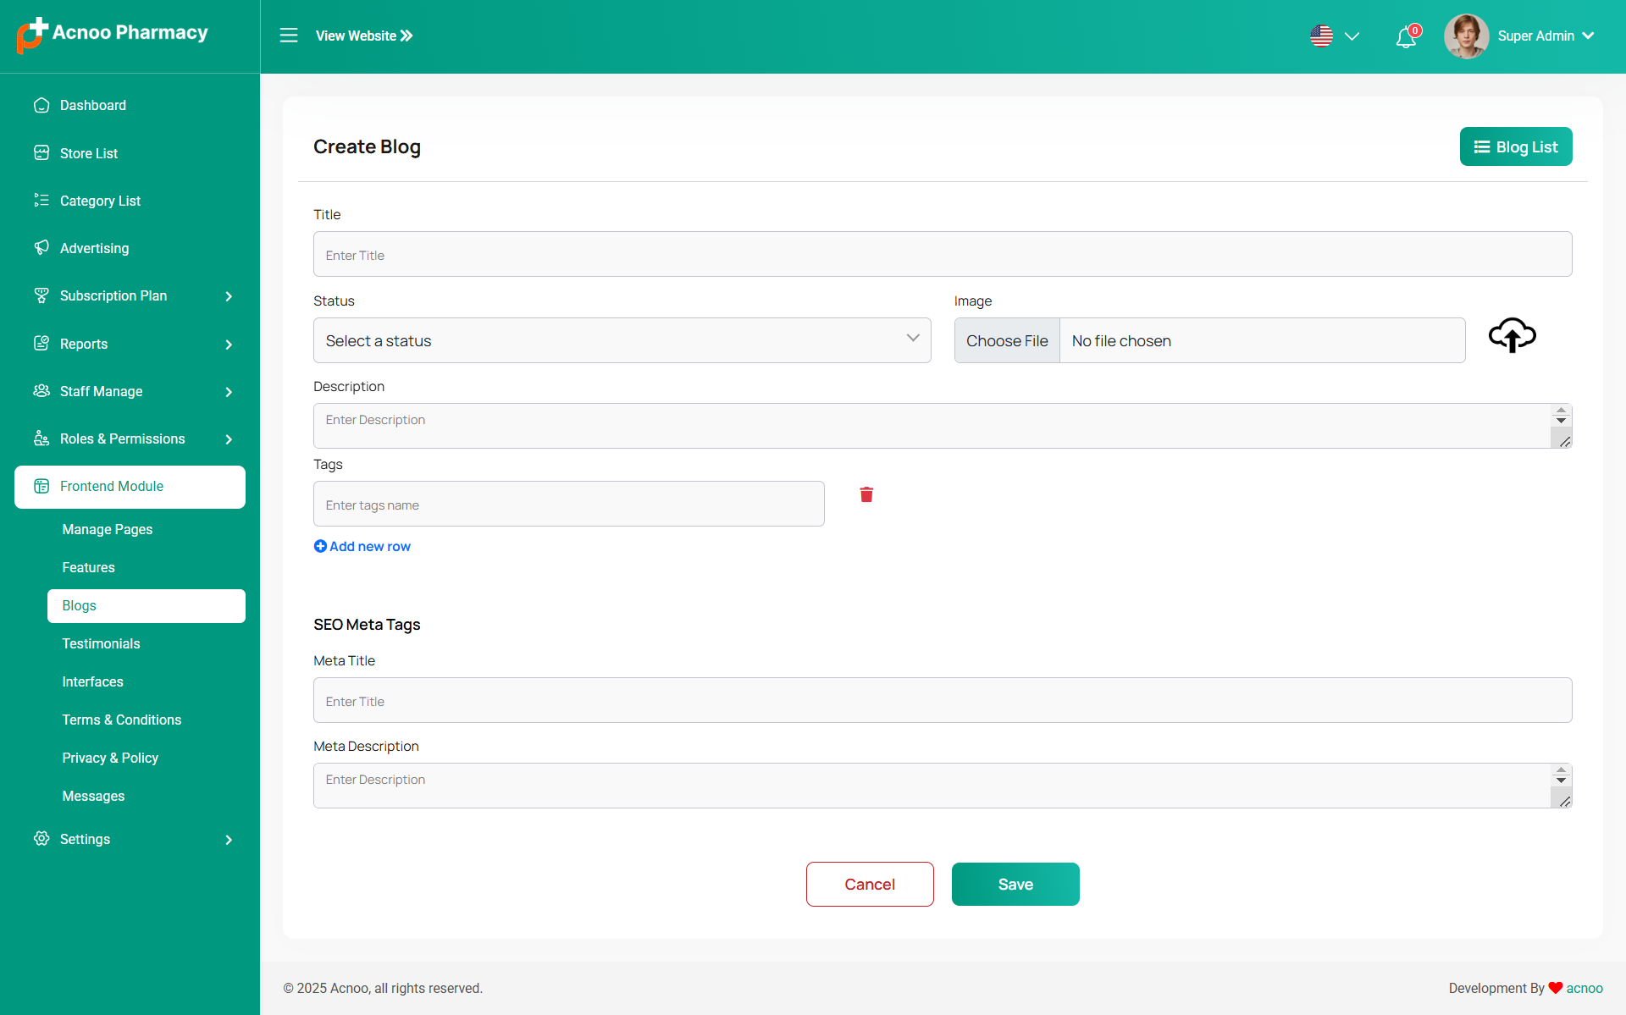Delete tag row with trash icon
Image resolution: width=1626 pixels, height=1015 pixels.
[x=866, y=495]
